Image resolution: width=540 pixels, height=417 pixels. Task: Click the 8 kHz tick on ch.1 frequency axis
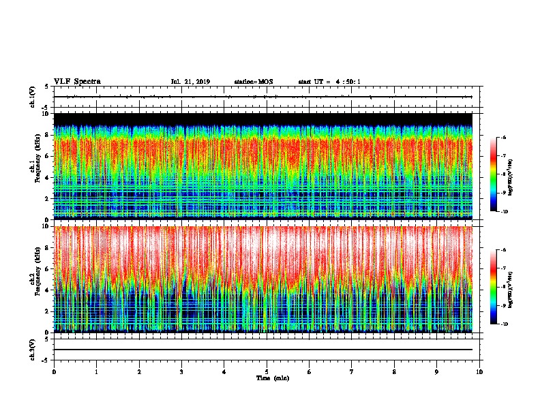coord(48,135)
